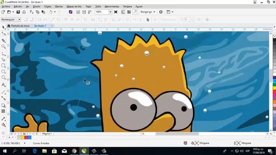Click the Windows Start button
The height and width of the screenshot is (155, 276).
tap(5, 151)
